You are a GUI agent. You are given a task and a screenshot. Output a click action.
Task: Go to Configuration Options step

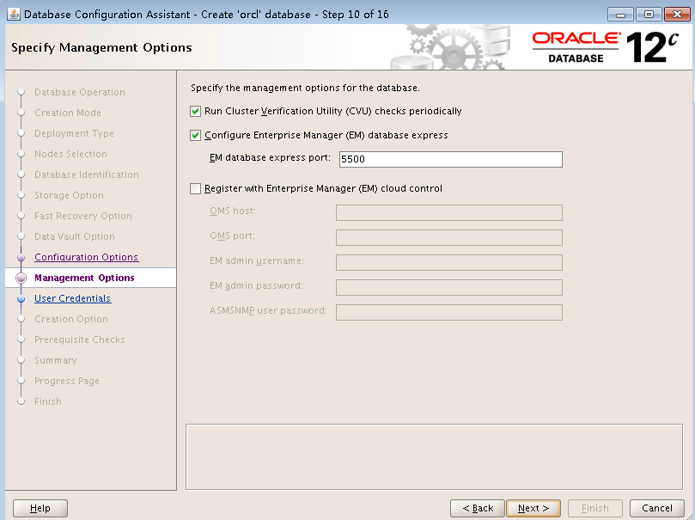(86, 258)
